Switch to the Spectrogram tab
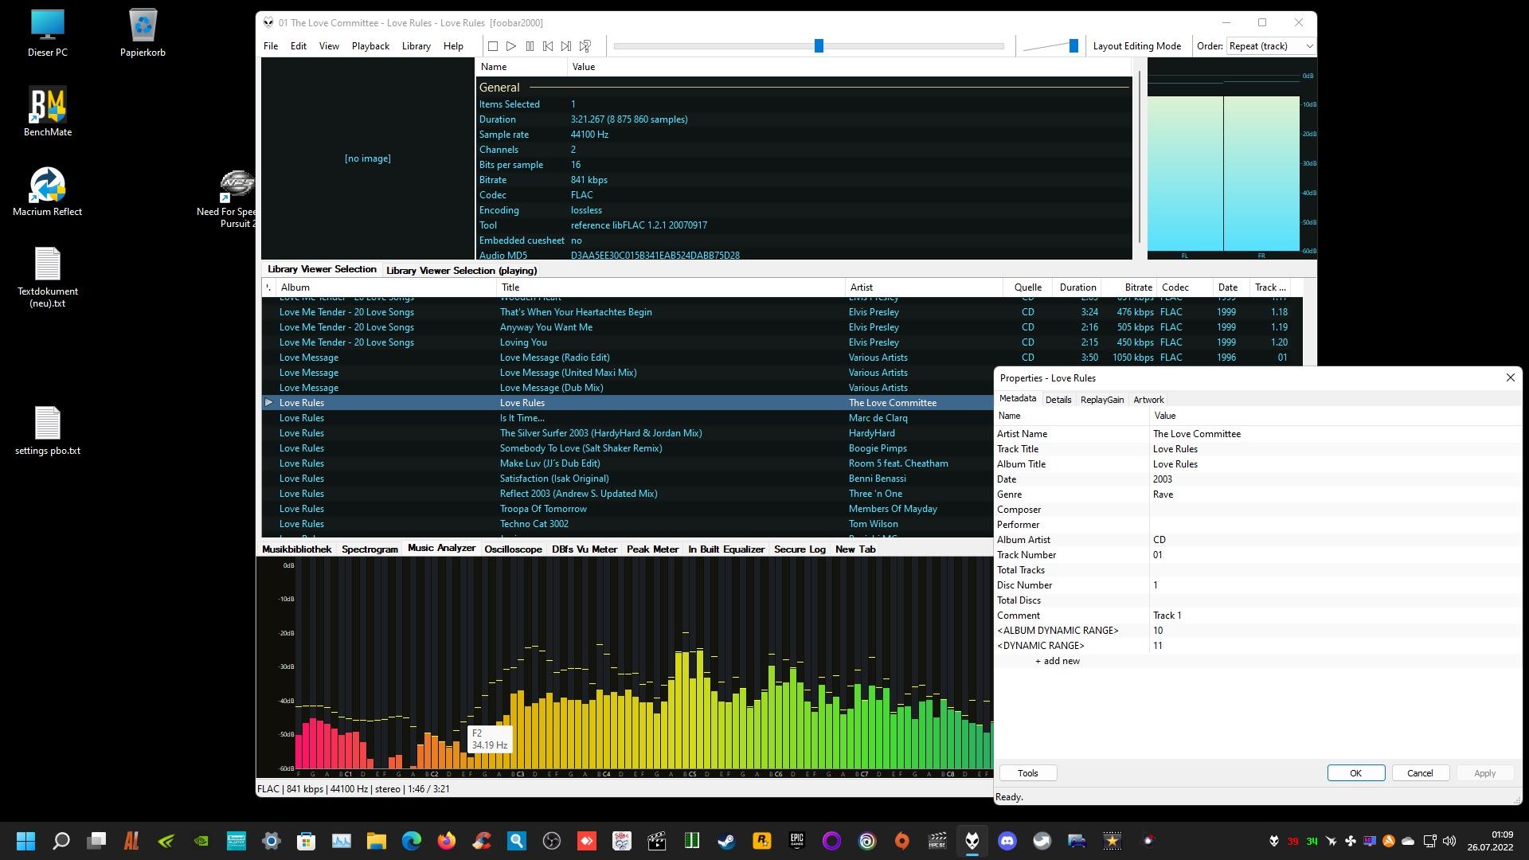The image size is (1529, 860). (x=370, y=549)
